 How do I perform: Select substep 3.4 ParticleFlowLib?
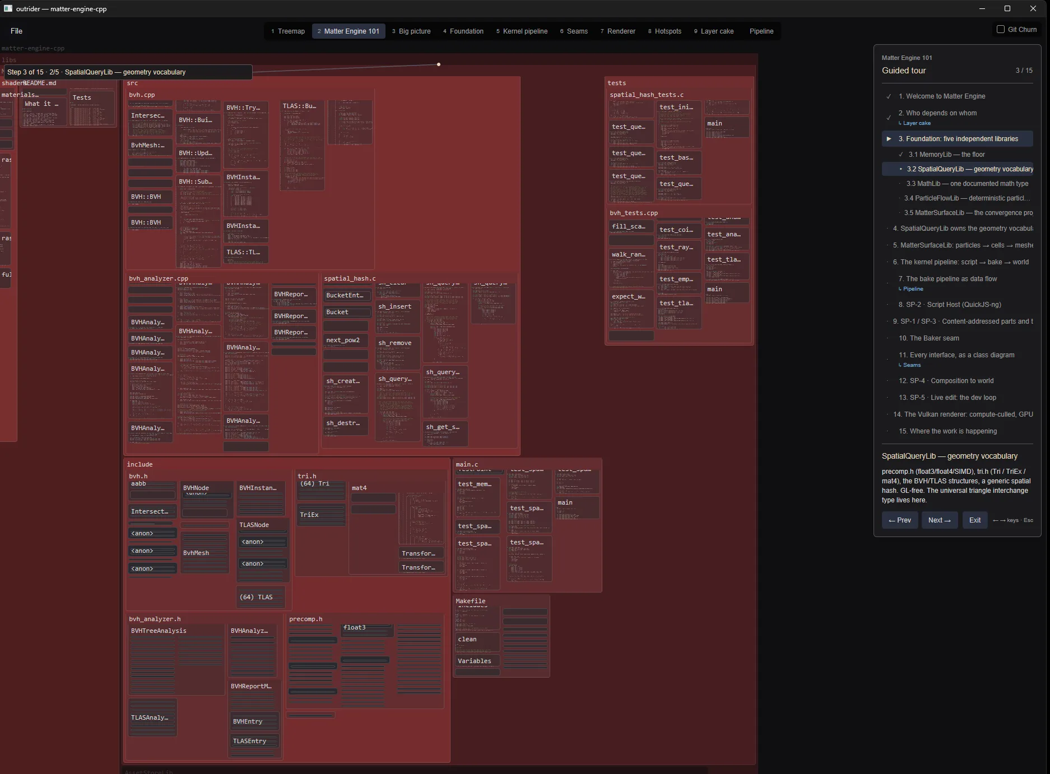[957, 198]
